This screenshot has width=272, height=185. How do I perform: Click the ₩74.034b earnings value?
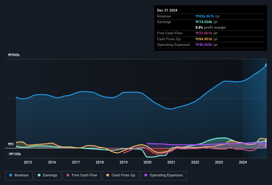[x=204, y=22]
